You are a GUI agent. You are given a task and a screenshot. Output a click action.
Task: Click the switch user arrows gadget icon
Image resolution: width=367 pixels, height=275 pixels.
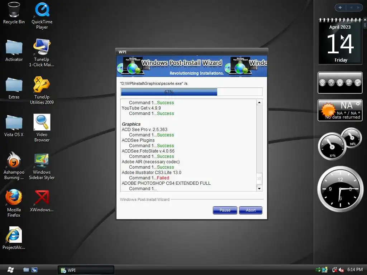click(x=349, y=83)
